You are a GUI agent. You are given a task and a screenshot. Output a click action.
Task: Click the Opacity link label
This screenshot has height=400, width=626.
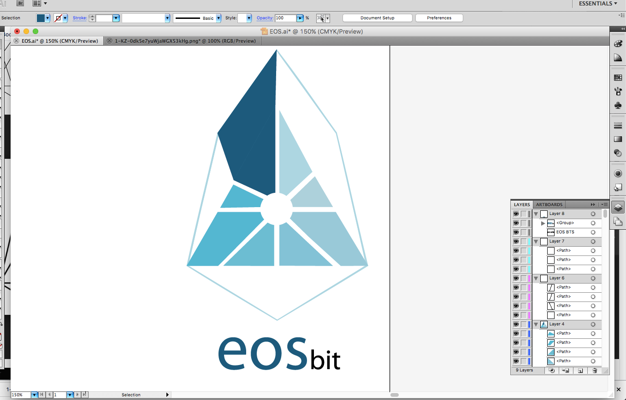click(265, 18)
